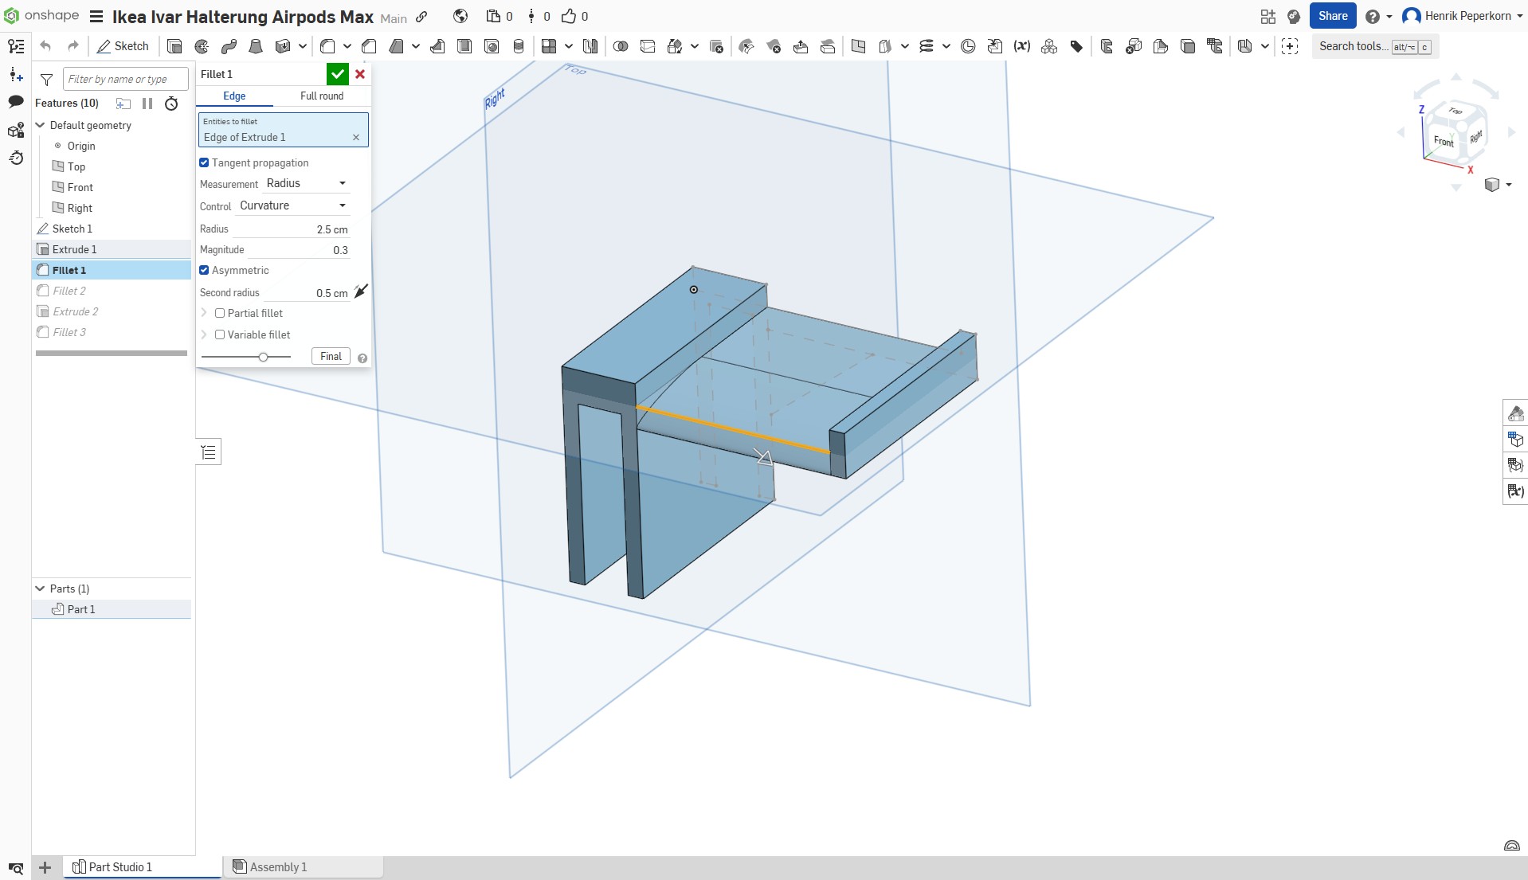Switch to the Full round tab
The width and height of the screenshot is (1528, 880).
(x=321, y=96)
